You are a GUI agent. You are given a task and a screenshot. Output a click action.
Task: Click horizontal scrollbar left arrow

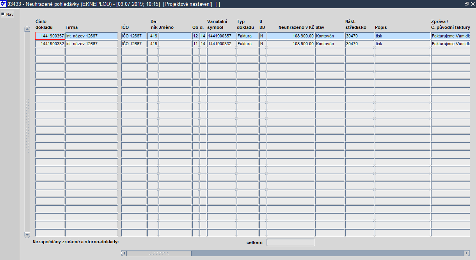[124, 253]
